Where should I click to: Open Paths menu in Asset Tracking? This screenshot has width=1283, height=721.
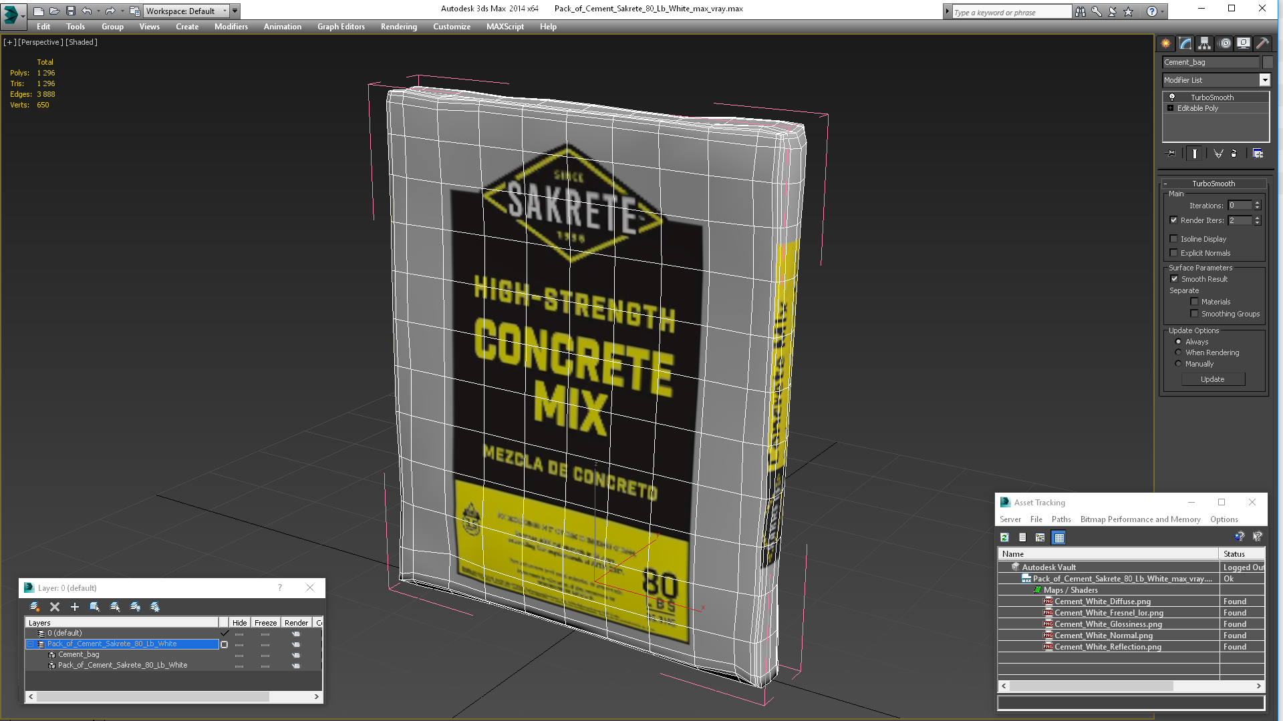pos(1060,519)
